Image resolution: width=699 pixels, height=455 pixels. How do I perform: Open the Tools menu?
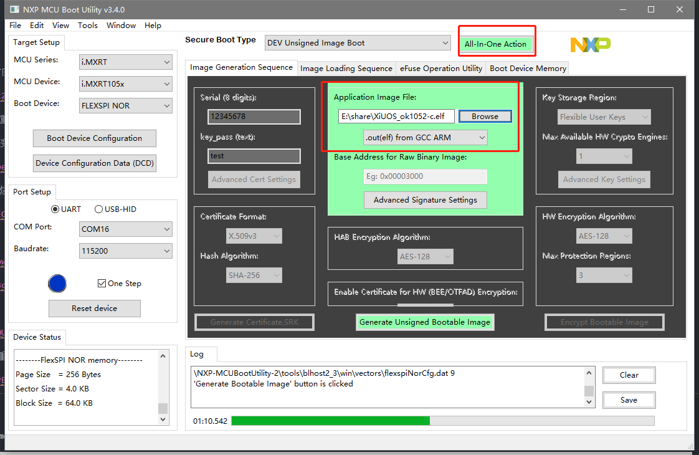[88, 26]
